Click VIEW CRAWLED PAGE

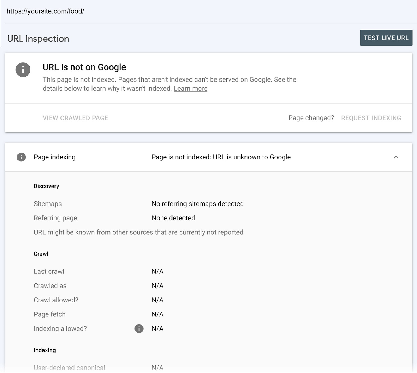pos(75,118)
